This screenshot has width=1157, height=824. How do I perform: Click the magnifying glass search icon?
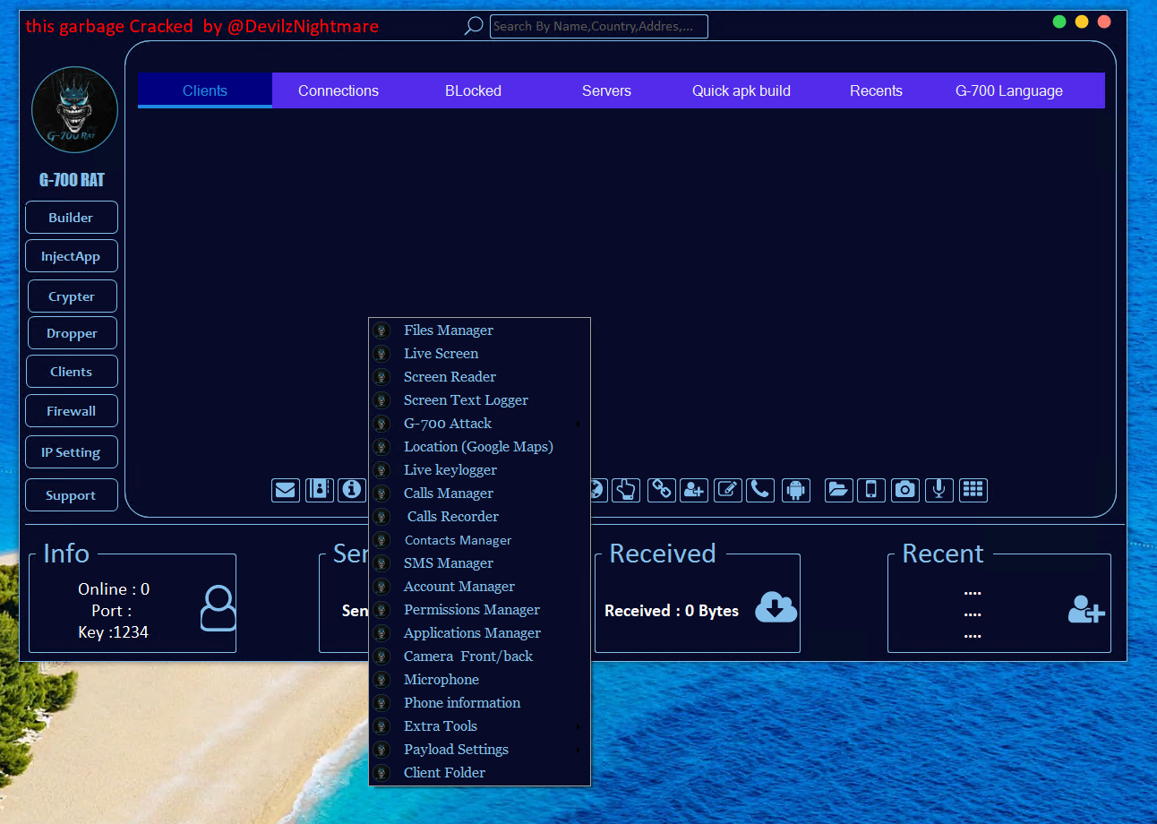pos(473,26)
